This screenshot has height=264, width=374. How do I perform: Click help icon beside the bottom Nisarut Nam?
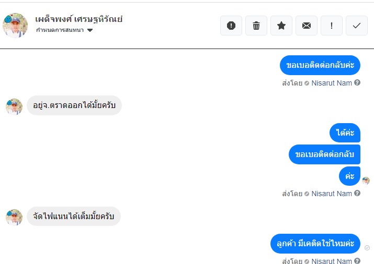357,261
